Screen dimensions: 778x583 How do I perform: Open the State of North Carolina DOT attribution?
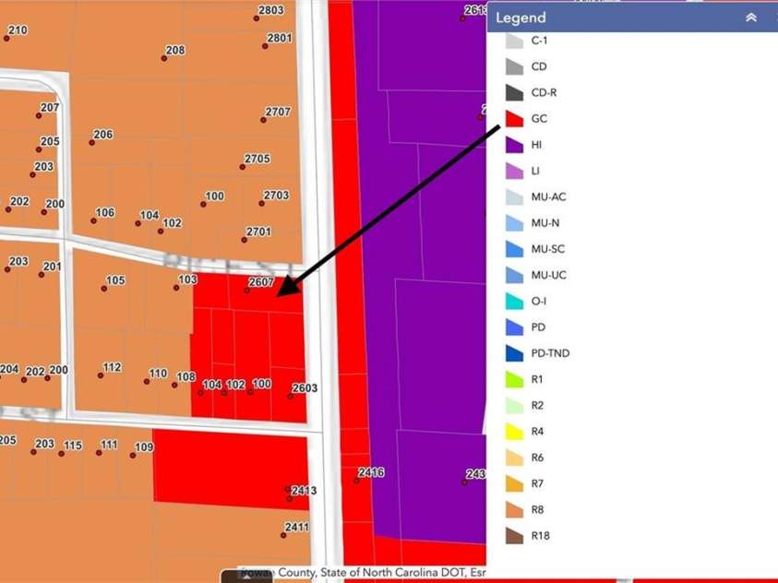pyautogui.click(x=400, y=573)
